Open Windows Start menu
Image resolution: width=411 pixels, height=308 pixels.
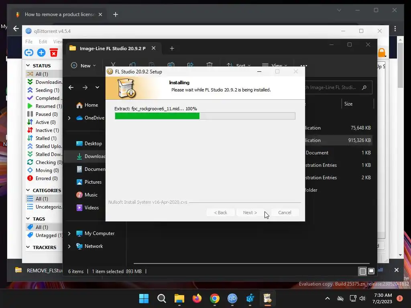point(144,298)
